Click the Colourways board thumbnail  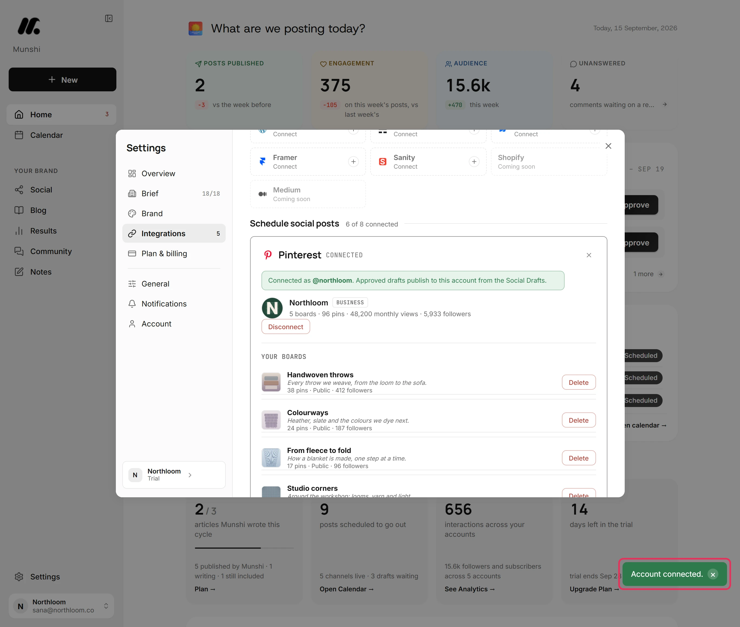tap(271, 420)
